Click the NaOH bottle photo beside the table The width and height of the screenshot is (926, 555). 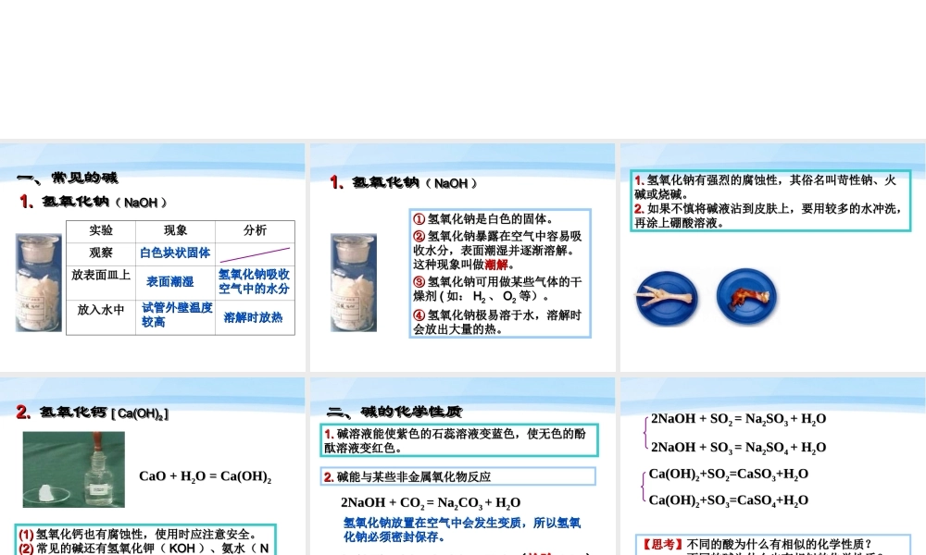38,282
